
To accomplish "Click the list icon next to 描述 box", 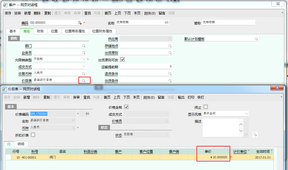I will (x=255, y=134).
